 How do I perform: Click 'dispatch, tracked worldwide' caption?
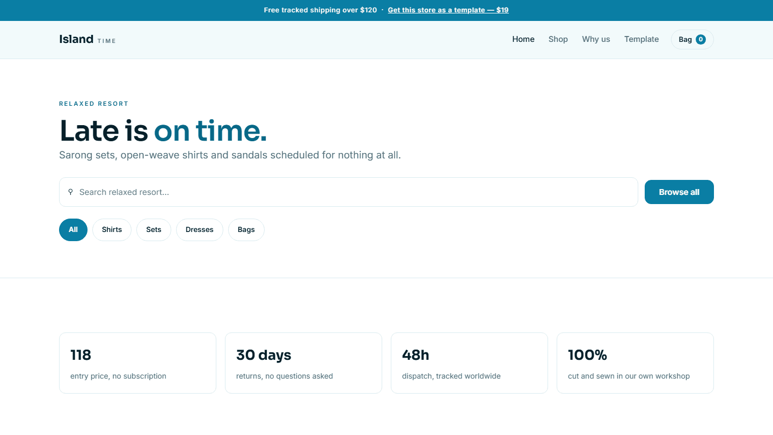coord(451,376)
